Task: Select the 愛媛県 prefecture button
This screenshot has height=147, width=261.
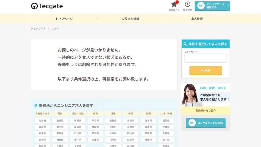Action: (x=148, y=133)
